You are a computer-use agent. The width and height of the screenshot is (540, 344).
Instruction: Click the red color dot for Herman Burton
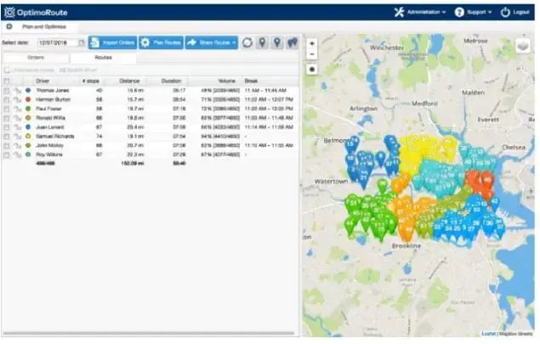[28, 99]
